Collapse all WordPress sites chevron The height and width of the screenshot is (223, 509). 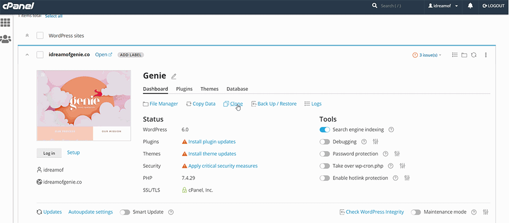pos(27,36)
